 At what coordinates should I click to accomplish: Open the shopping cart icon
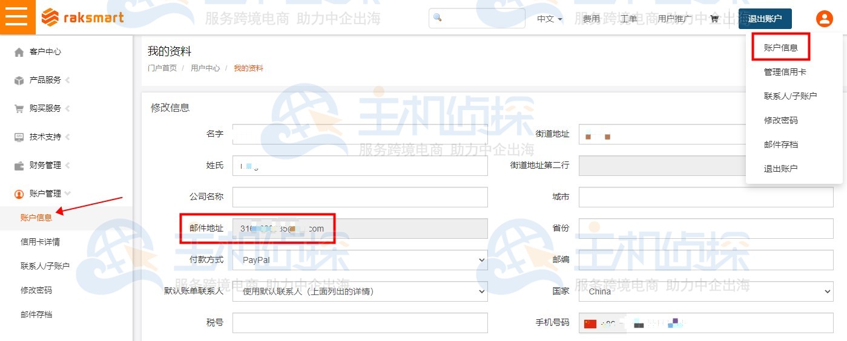[x=714, y=19]
